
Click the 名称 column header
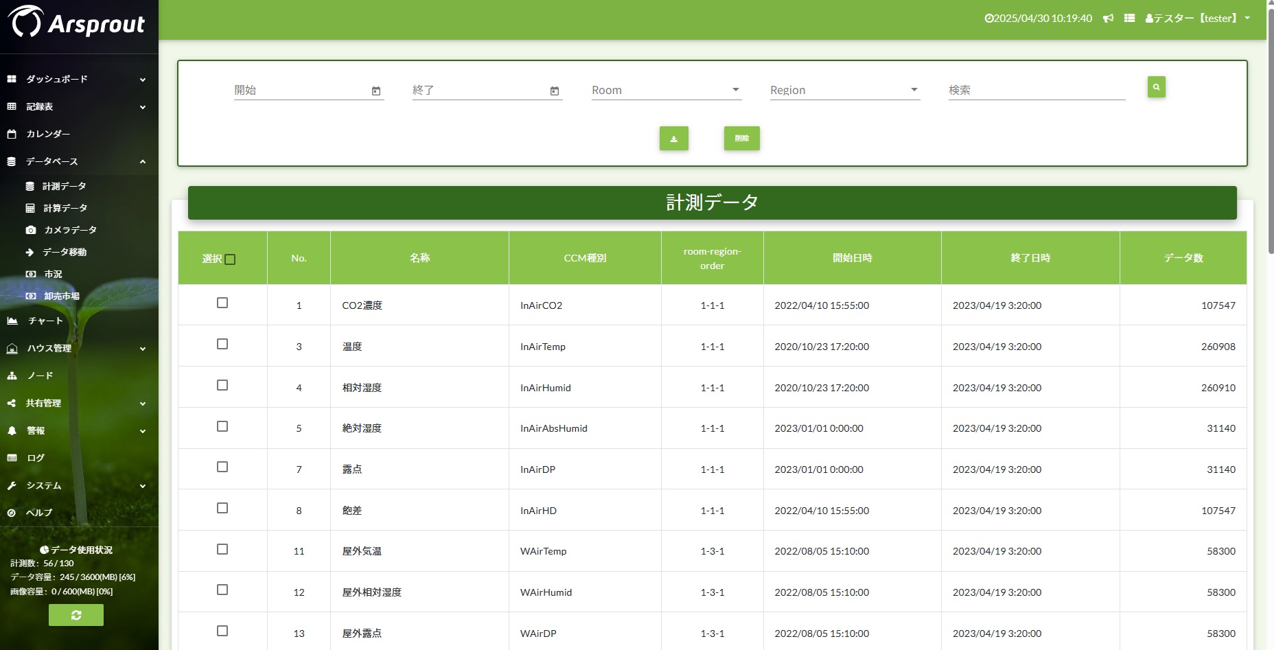[x=419, y=258]
